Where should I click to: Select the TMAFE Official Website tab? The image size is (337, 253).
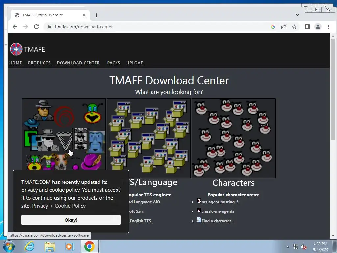50,15
